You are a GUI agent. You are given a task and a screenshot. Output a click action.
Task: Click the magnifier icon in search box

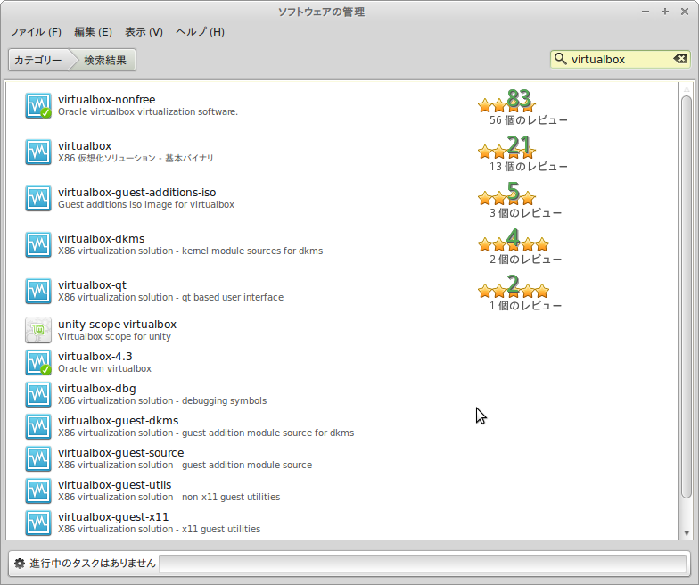tap(560, 59)
